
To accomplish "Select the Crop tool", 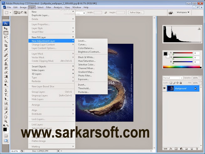I will (6, 45).
